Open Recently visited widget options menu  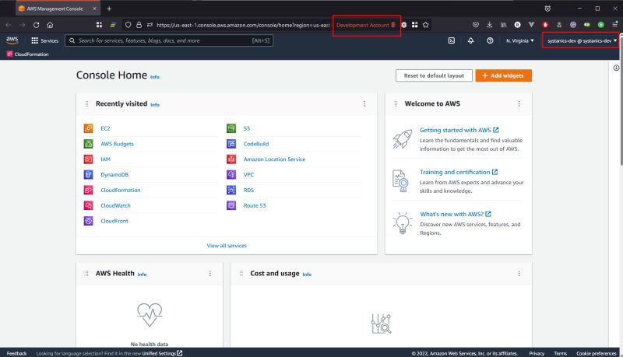[x=364, y=103]
